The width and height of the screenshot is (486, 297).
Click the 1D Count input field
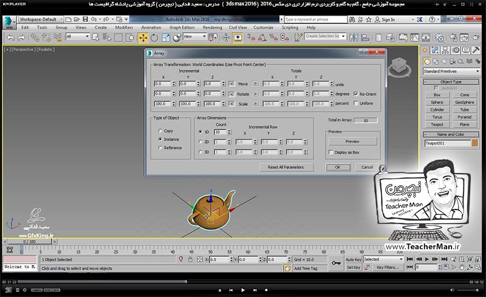[221, 132]
